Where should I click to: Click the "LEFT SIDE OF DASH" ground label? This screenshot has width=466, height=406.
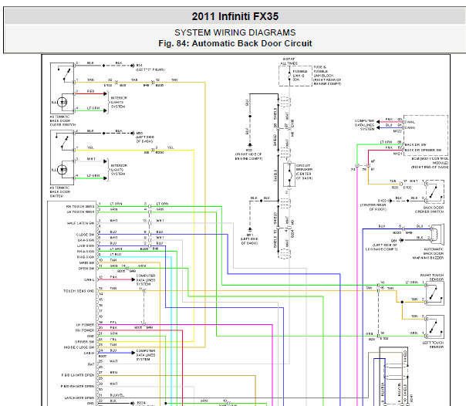tap(145, 139)
